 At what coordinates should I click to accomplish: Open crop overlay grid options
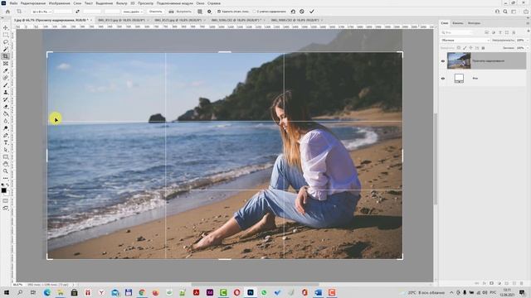point(200,12)
